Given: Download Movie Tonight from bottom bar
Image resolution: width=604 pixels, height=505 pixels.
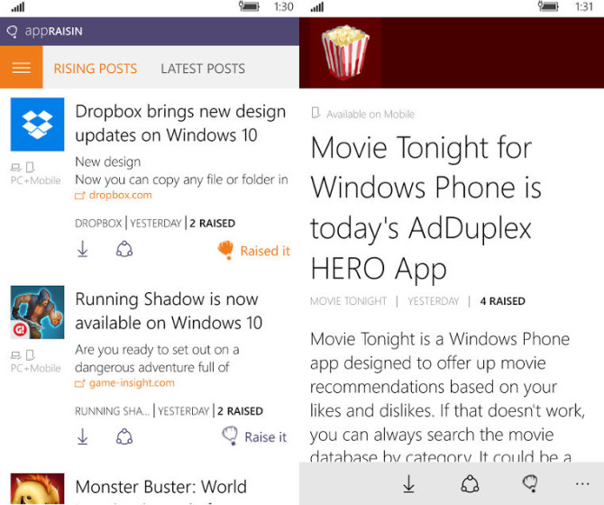Looking at the screenshot, I should [408, 484].
